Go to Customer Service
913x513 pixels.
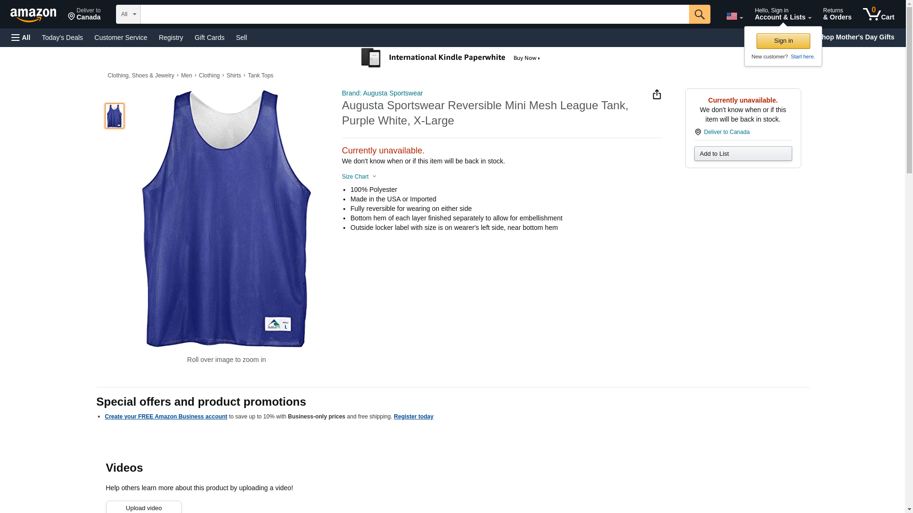click(x=121, y=38)
